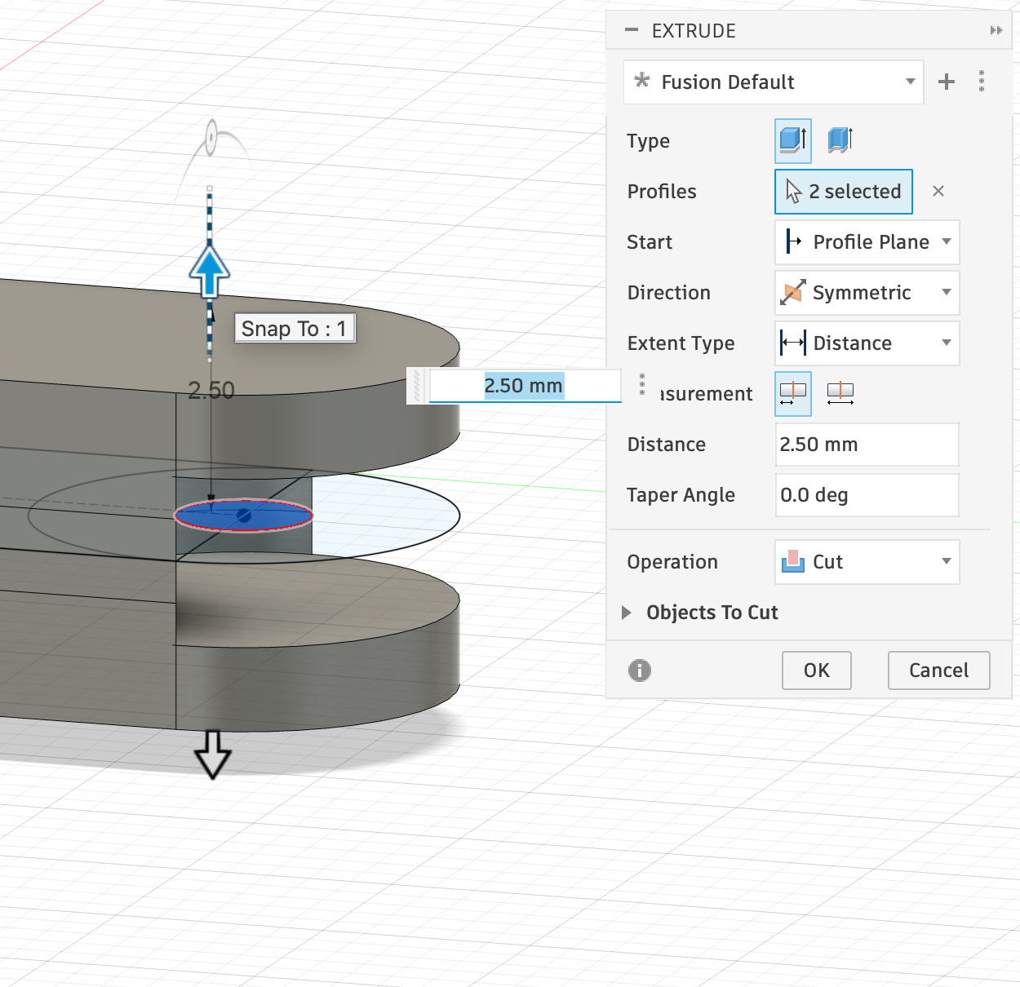This screenshot has height=987, width=1020.
Task: Click the add new preset plus icon
Action: [946, 82]
